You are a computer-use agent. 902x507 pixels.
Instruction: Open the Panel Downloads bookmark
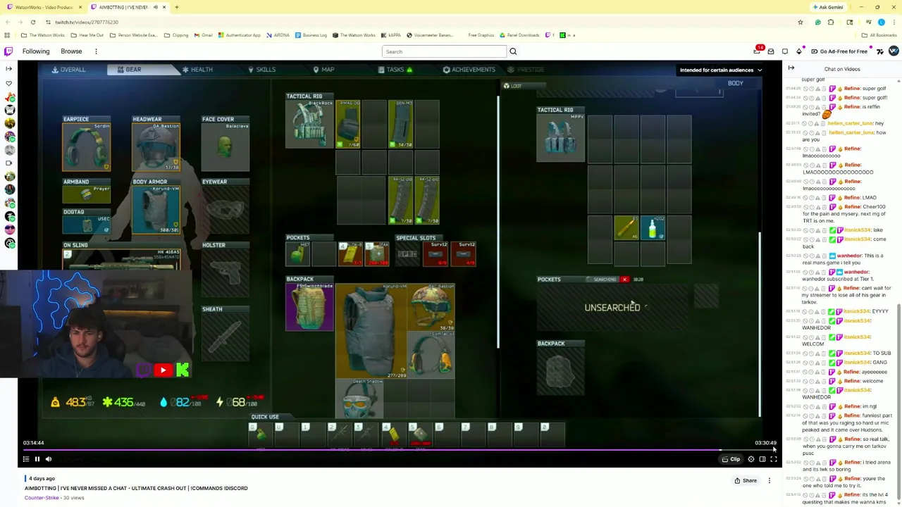pyautogui.click(x=519, y=35)
